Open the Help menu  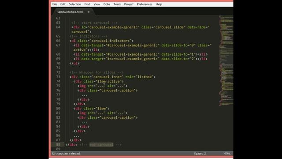pos(159,4)
